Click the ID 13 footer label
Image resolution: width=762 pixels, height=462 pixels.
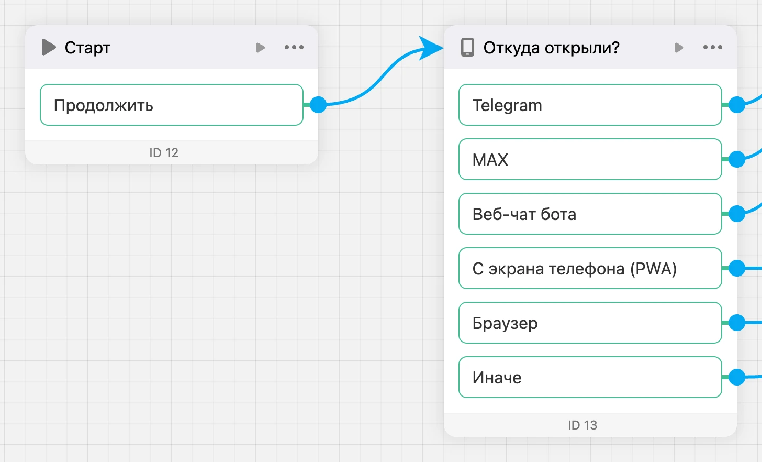point(582,425)
